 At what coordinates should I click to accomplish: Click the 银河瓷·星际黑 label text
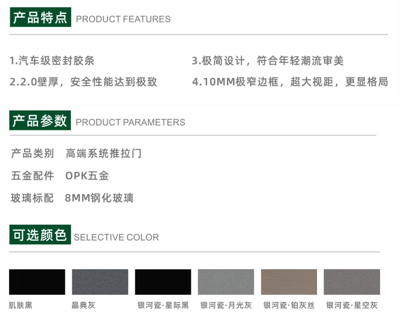click(163, 305)
